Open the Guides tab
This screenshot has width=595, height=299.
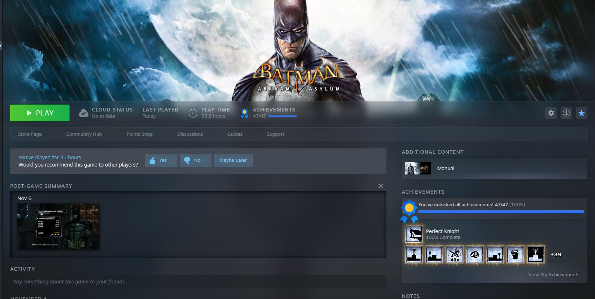pyautogui.click(x=235, y=134)
